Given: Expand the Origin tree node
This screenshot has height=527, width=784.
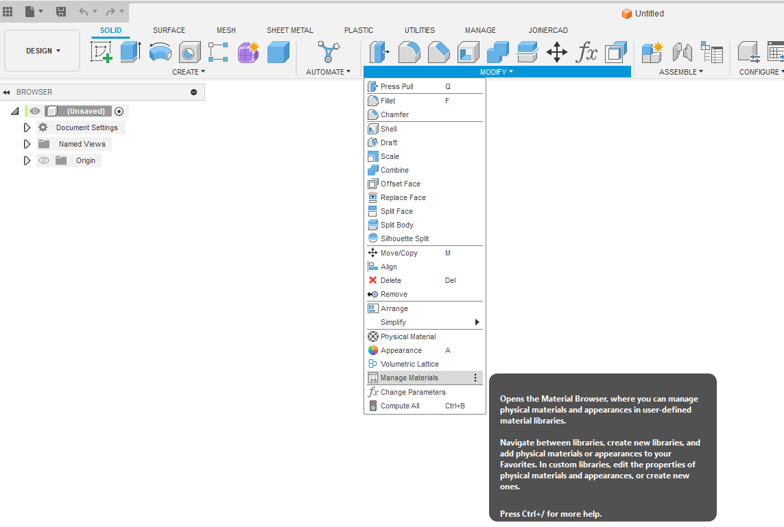Looking at the screenshot, I should click(x=27, y=161).
